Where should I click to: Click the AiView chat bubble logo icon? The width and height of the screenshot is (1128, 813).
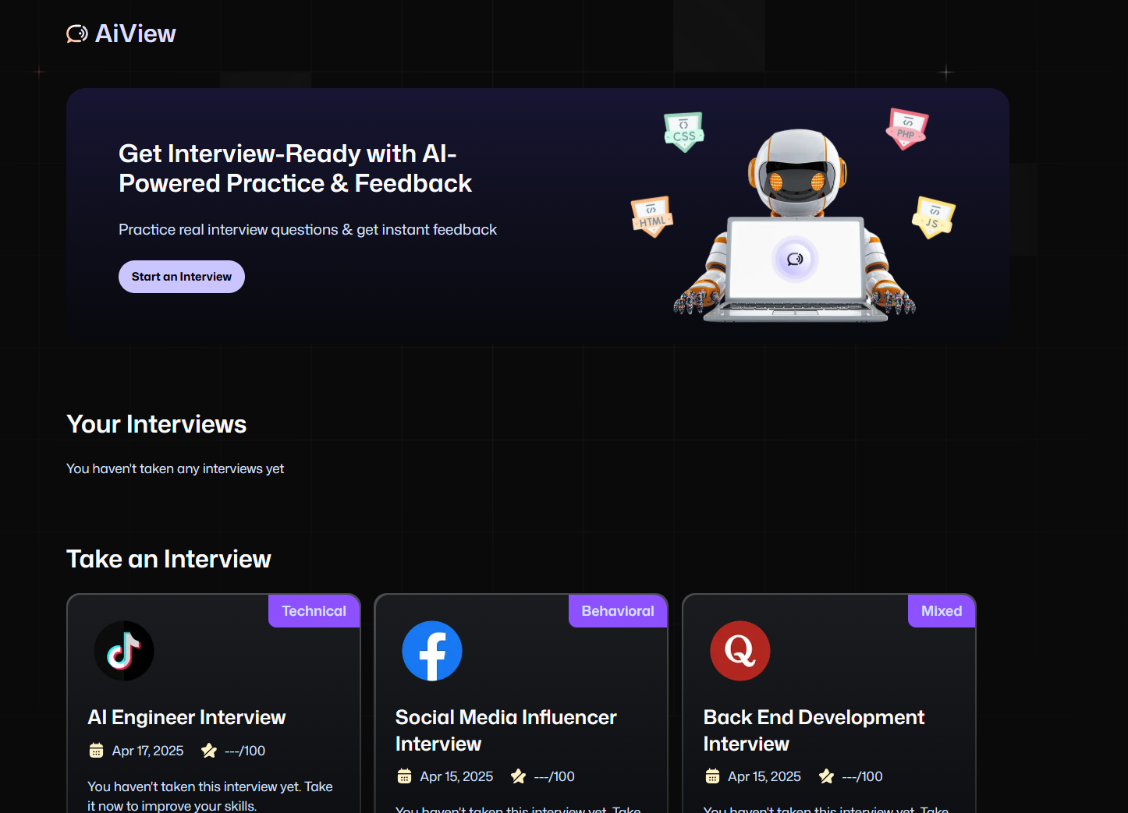76,33
